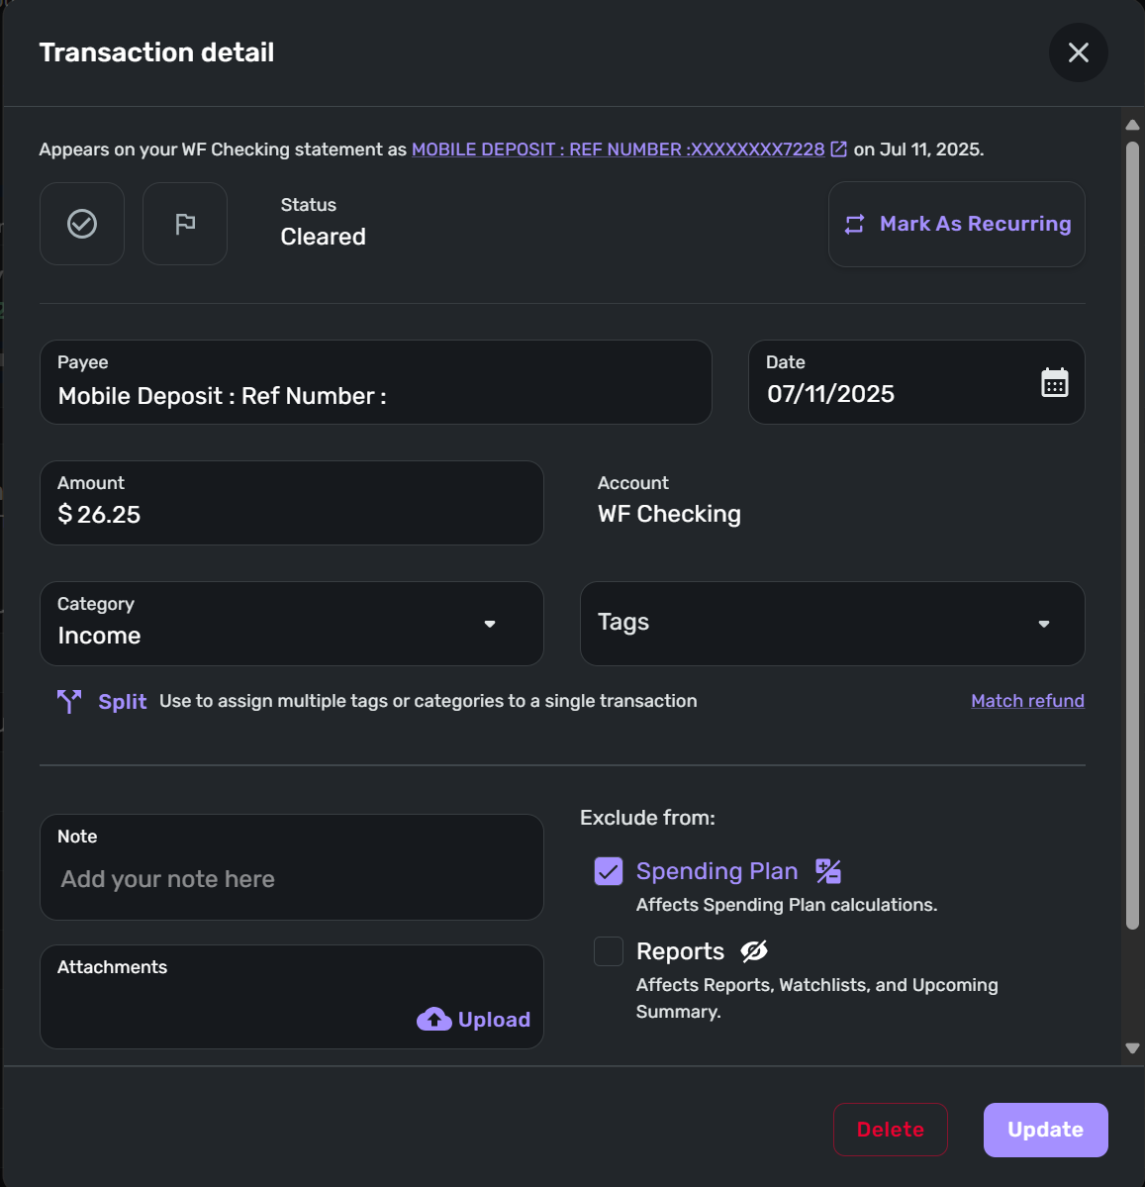The height and width of the screenshot is (1187, 1145).
Task: Flag this transaction with the flag icon
Action: coord(185,224)
